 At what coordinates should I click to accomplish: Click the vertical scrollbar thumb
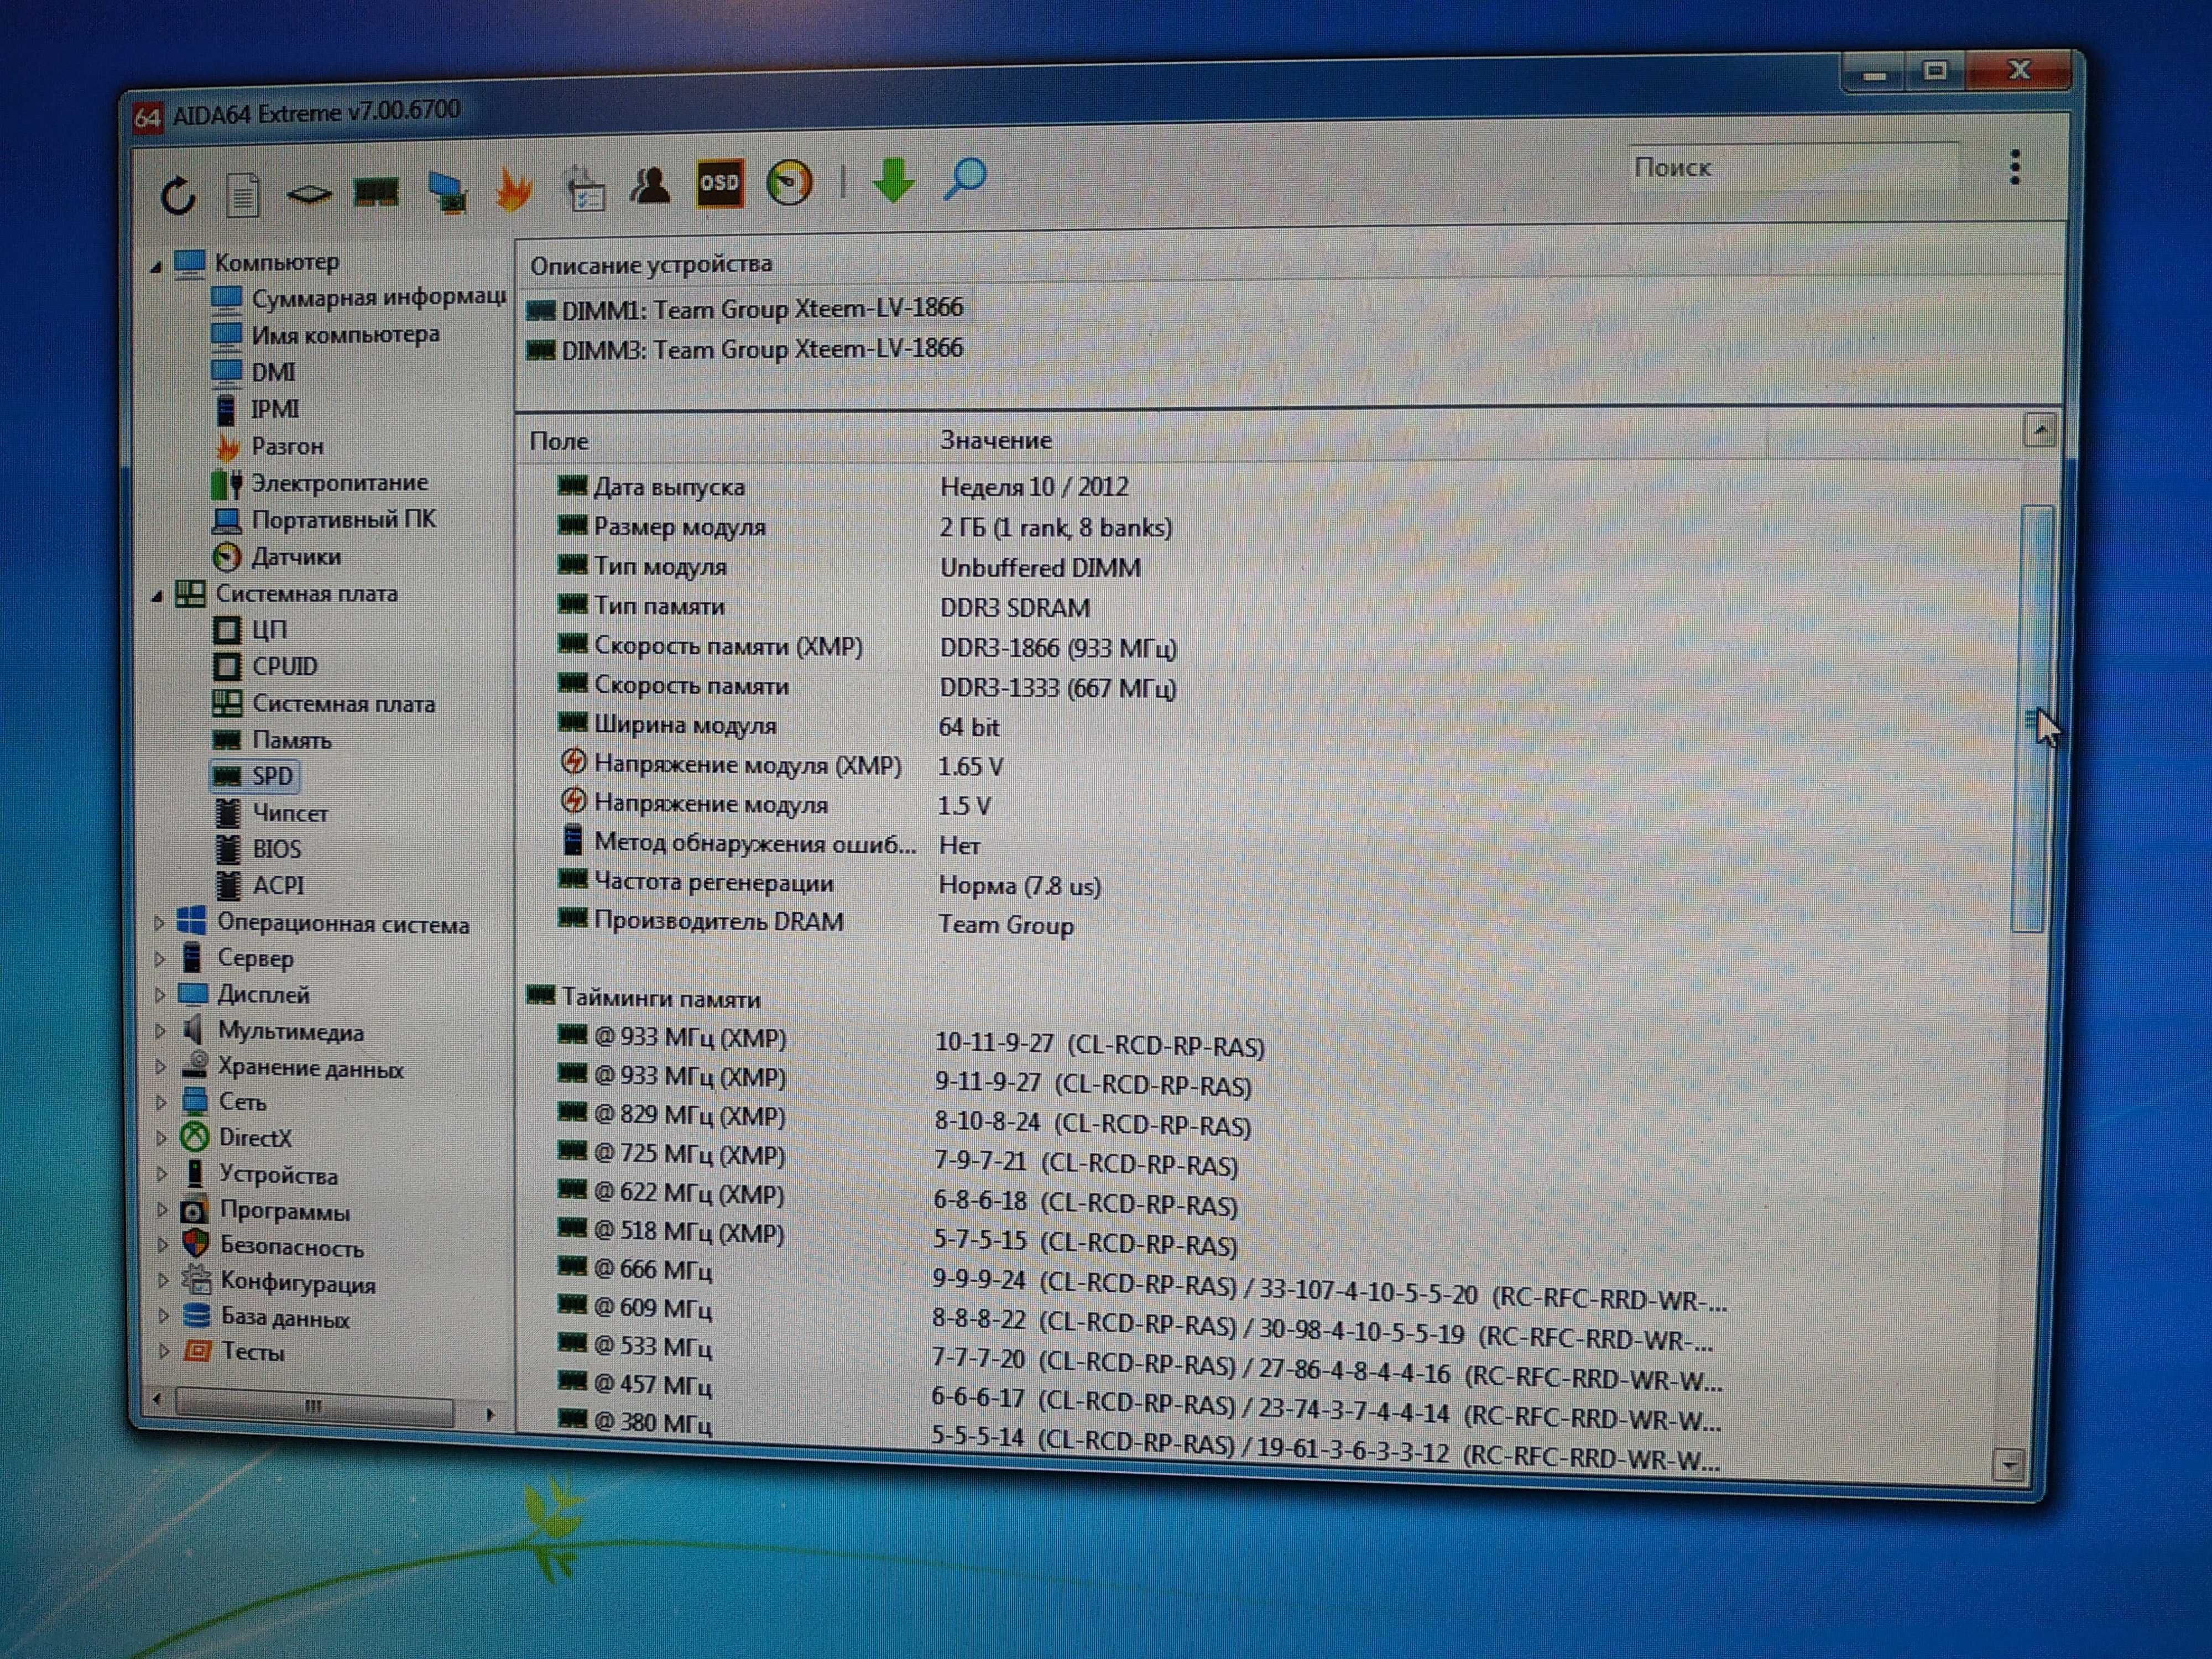2034,719
